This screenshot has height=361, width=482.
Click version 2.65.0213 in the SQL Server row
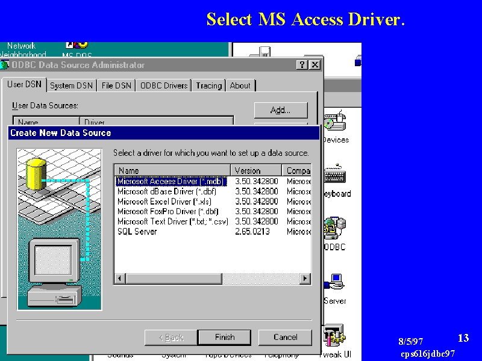click(x=252, y=232)
